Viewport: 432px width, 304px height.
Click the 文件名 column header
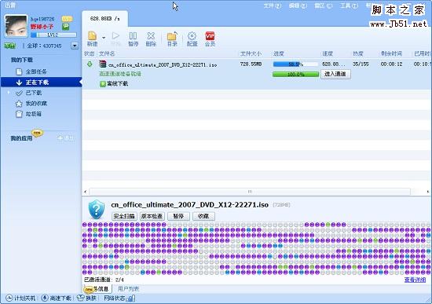pos(107,53)
